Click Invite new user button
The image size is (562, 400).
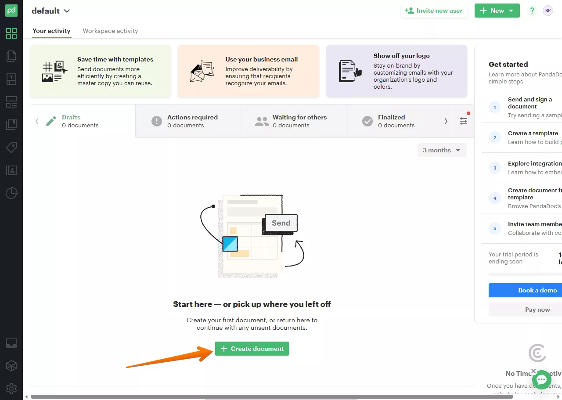pos(434,11)
